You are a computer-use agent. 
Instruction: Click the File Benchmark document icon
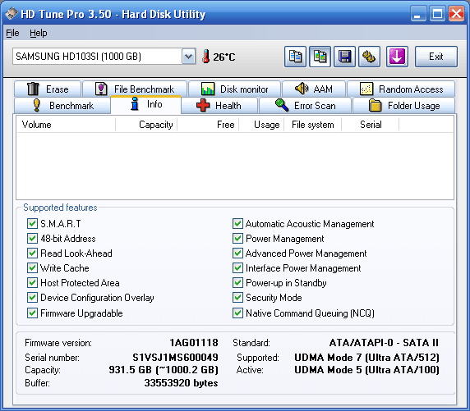[101, 89]
